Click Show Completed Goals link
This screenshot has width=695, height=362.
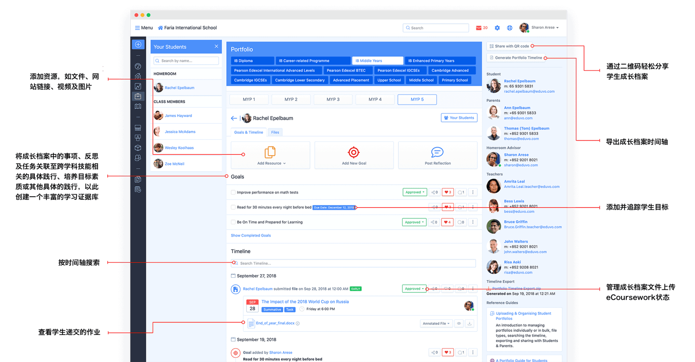click(251, 235)
